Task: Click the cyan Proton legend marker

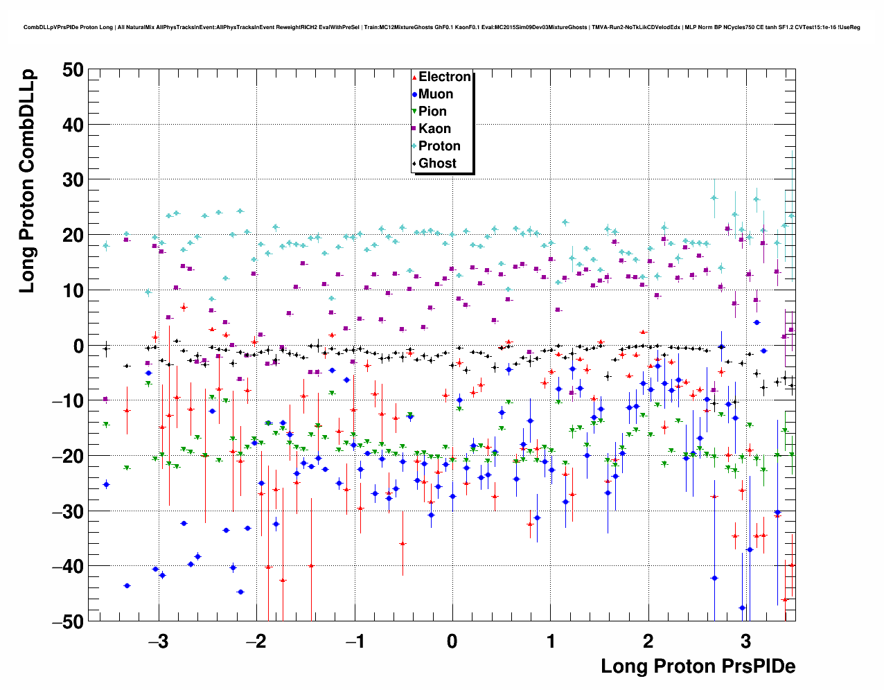Action: 414,146
